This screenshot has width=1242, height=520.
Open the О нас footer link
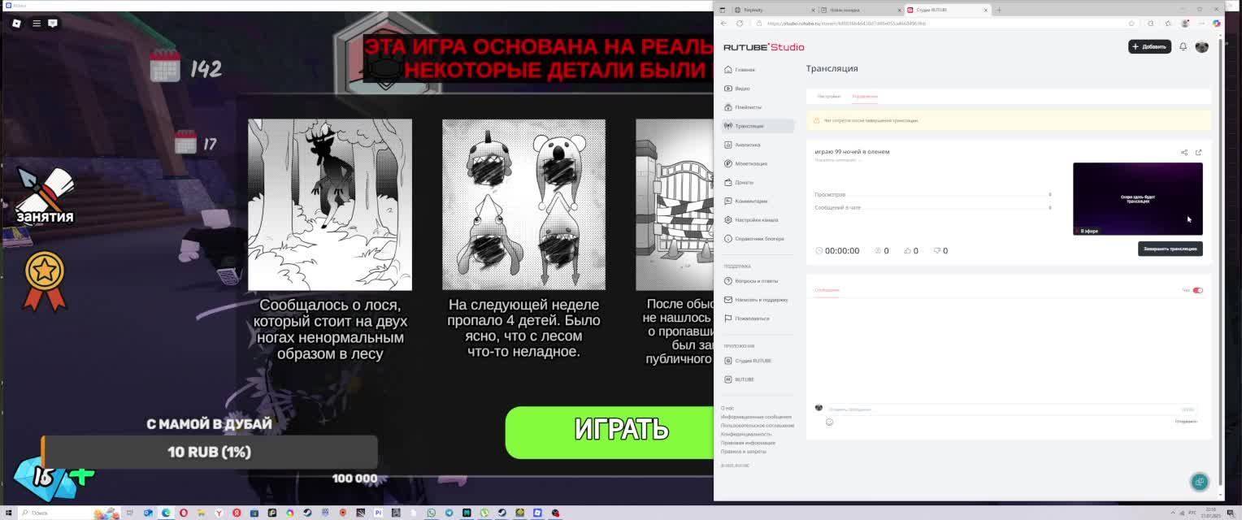point(727,408)
